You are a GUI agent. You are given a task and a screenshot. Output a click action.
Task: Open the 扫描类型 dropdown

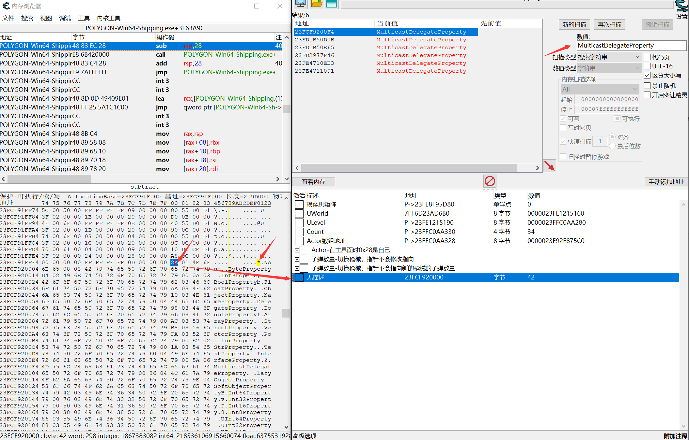[609, 57]
